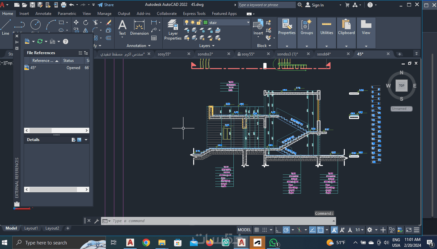Refresh external references with green arrows
The height and width of the screenshot is (249, 437).
pyautogui.click(x=40, y=41)
